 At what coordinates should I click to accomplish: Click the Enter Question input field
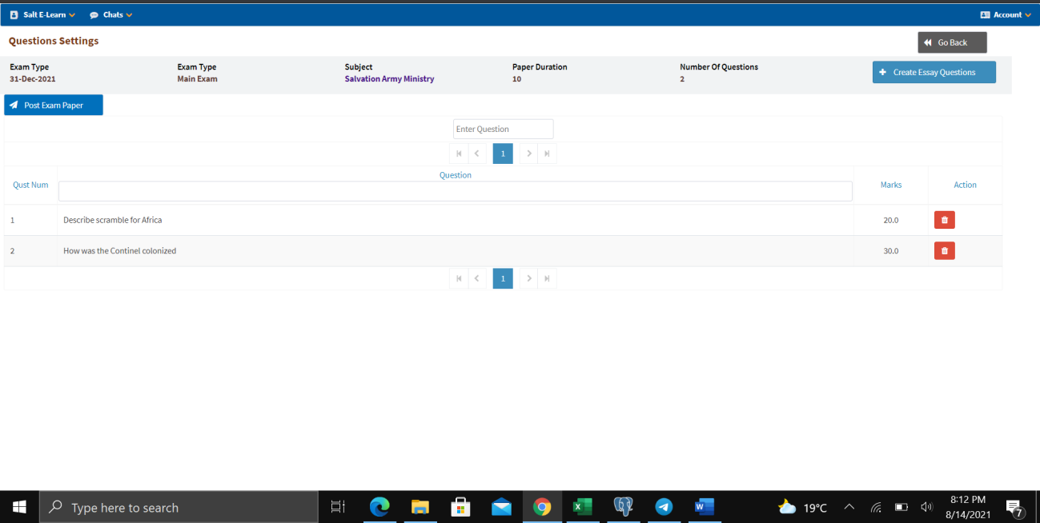pyautogui.click(x=503, y=129)
